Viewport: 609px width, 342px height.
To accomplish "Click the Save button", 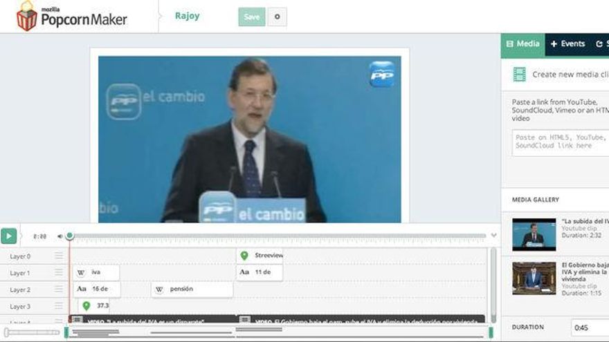I will point(252,17).
